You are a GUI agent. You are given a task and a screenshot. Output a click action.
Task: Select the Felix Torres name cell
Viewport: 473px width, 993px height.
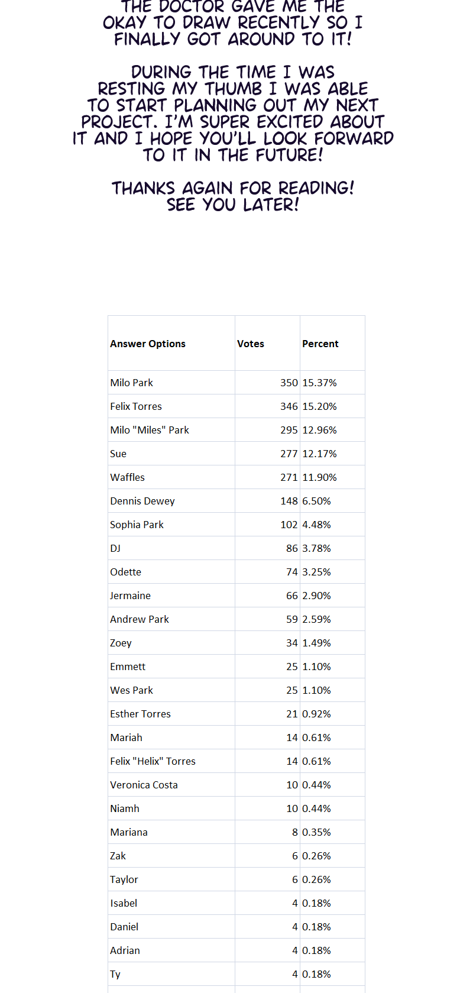[136, 406]
